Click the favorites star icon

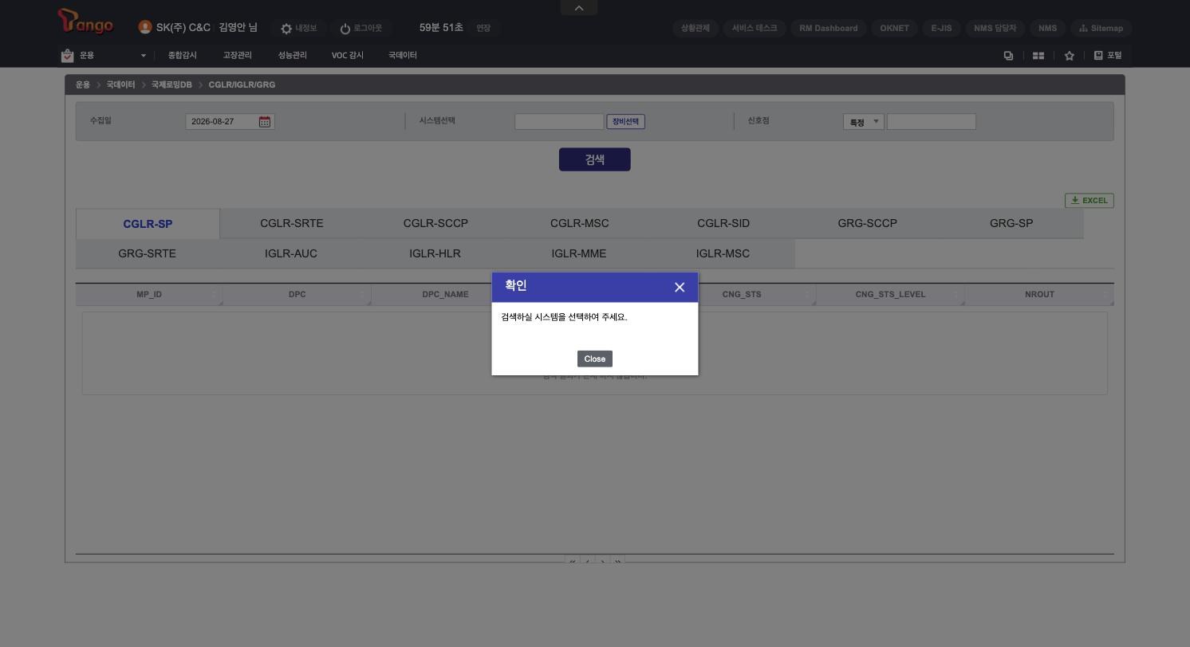(x=1069, y=56)
